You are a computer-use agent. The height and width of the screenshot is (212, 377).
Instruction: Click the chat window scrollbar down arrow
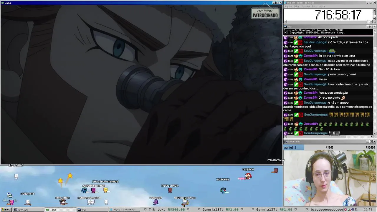(x=375, y=133)
